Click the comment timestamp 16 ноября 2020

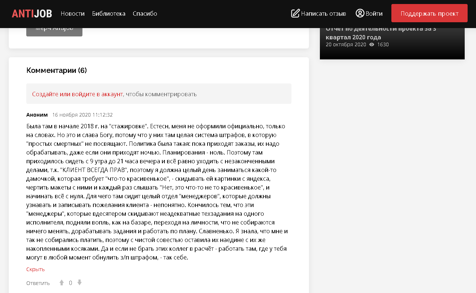pos(82,115)
